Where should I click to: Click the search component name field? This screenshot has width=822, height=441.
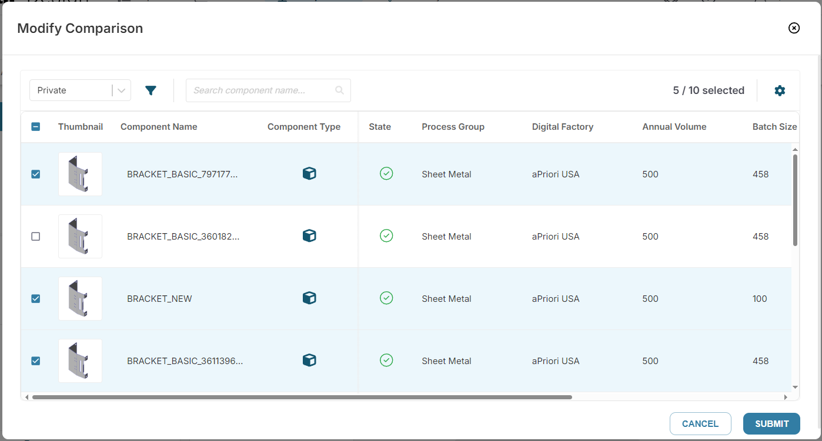click(x=268, y=90)
